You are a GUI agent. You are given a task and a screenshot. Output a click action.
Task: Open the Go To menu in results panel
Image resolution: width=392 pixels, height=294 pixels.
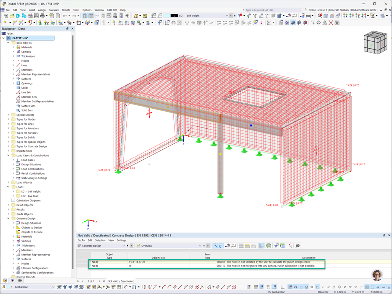coord(81,240)
